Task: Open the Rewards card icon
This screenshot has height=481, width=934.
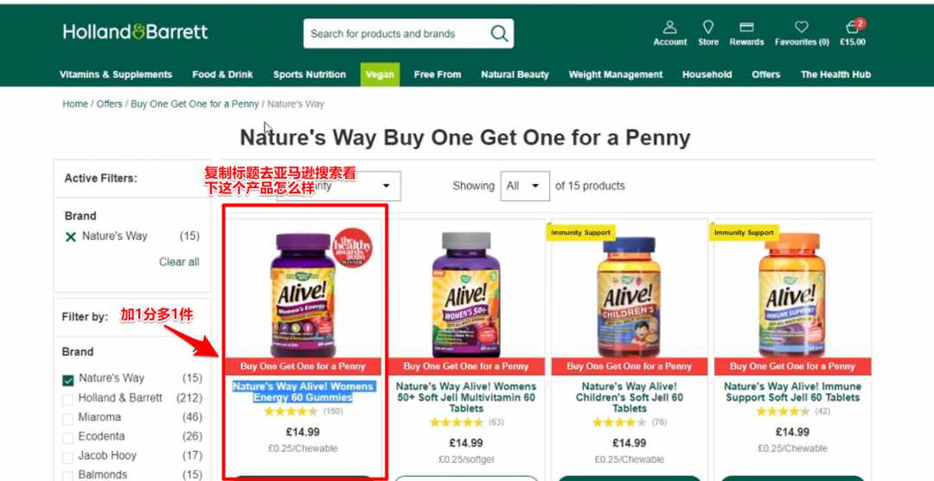Action: [x=746, y=28]
